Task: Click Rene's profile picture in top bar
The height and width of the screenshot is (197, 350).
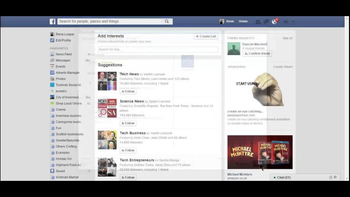Action: [222, 21]
